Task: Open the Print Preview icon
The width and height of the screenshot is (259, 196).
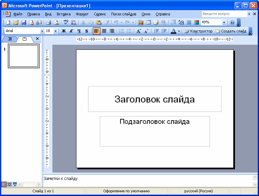Action: pyautogui.click(x=56, y=22)
